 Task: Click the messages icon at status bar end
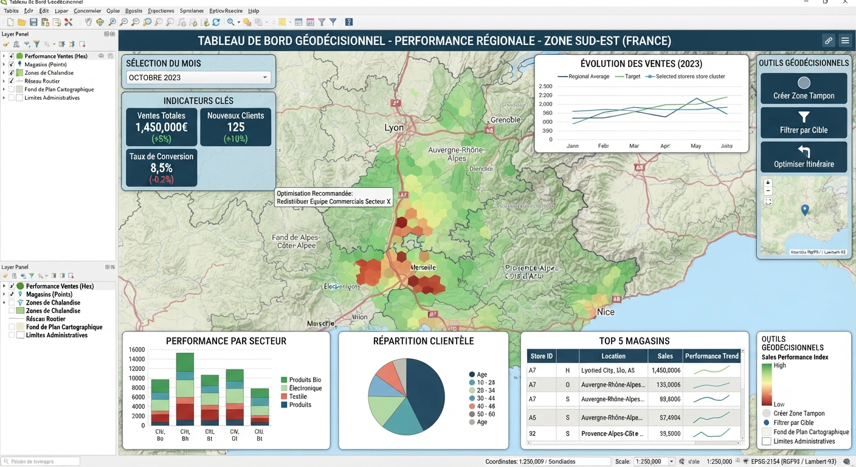[x=847, y=462]
